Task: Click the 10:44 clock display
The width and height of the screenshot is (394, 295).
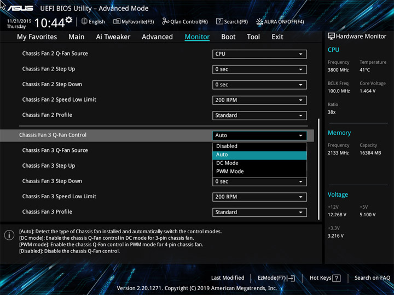Action: click(49, 23)
